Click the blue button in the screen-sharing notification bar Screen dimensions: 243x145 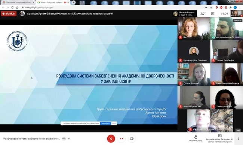[105, 123]
